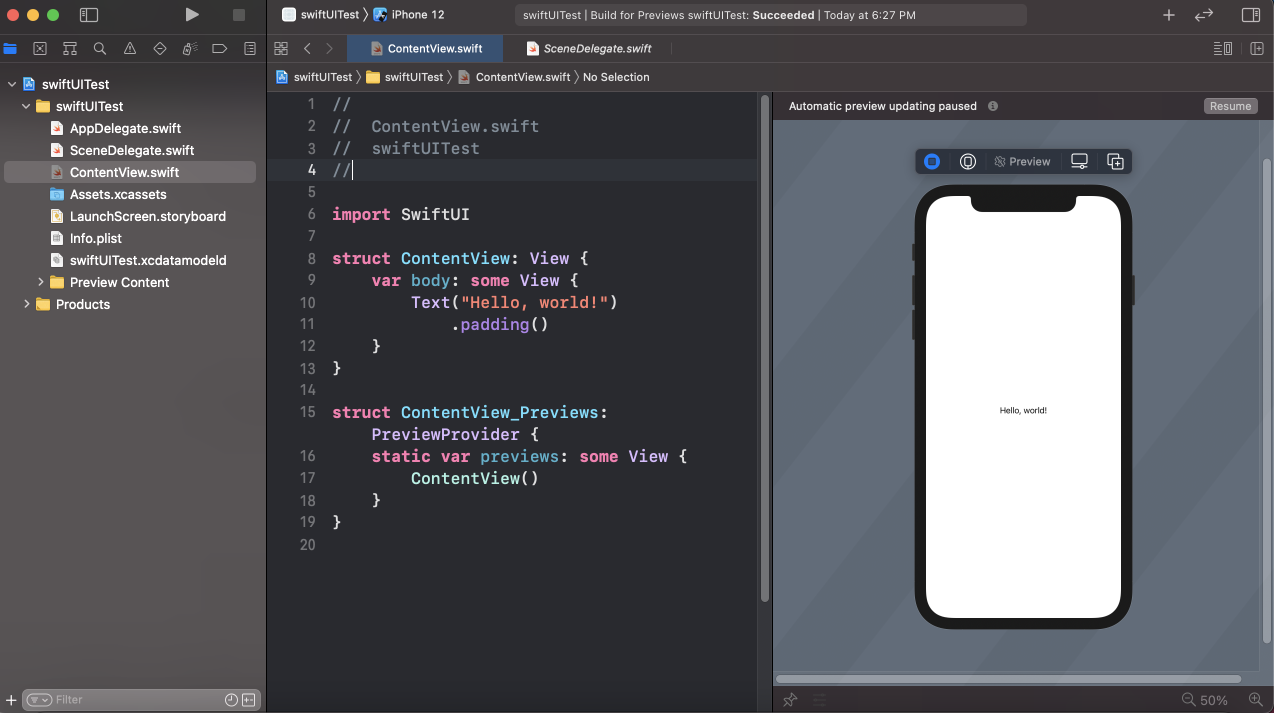The height and width of the screenshot is (713, 1274).
Task: Pin the preview canvas
Action: tap(790, 699)
